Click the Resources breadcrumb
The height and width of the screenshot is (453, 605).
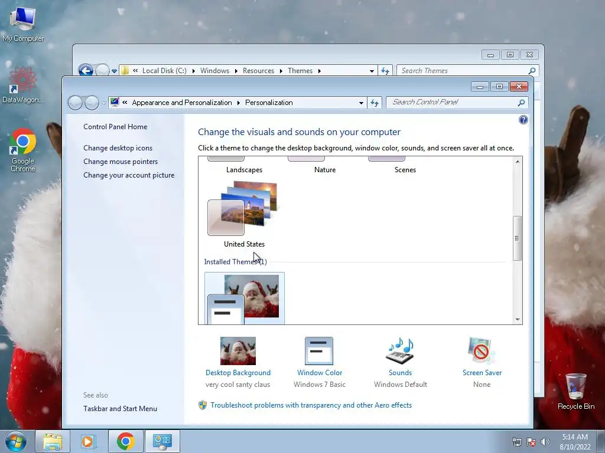[258, 71]
